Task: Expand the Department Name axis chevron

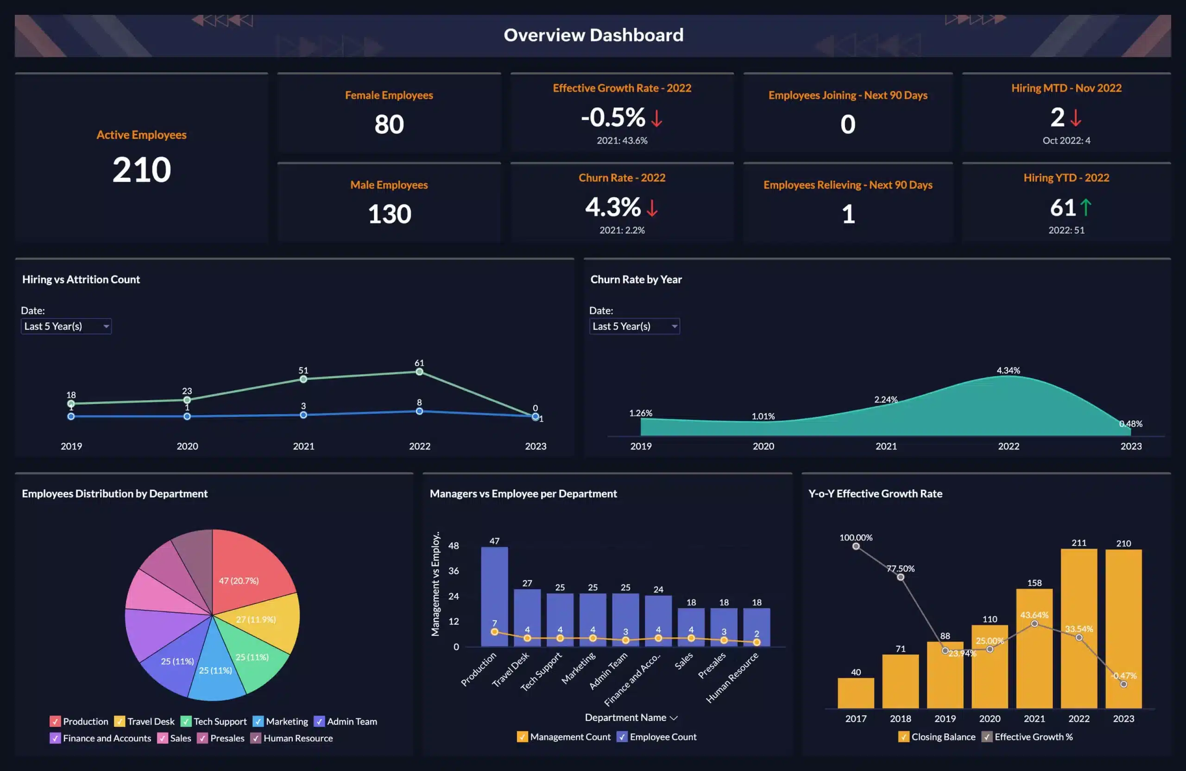Action: click(674, 718)
